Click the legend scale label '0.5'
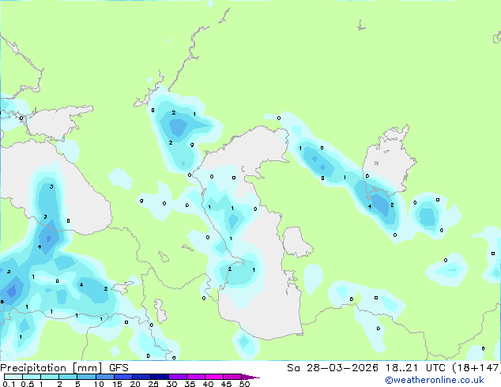Screen dimensions: 501x387 pos(28,384)
